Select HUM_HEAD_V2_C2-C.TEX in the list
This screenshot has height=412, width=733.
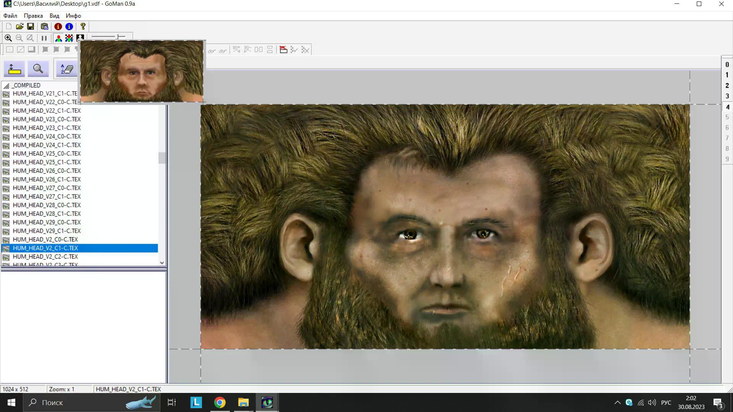click(x=45, y=257)
